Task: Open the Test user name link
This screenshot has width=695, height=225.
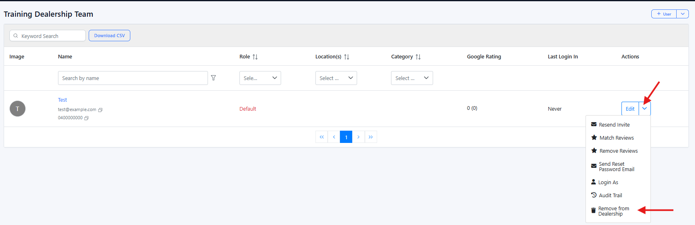Action: [63, 100]
